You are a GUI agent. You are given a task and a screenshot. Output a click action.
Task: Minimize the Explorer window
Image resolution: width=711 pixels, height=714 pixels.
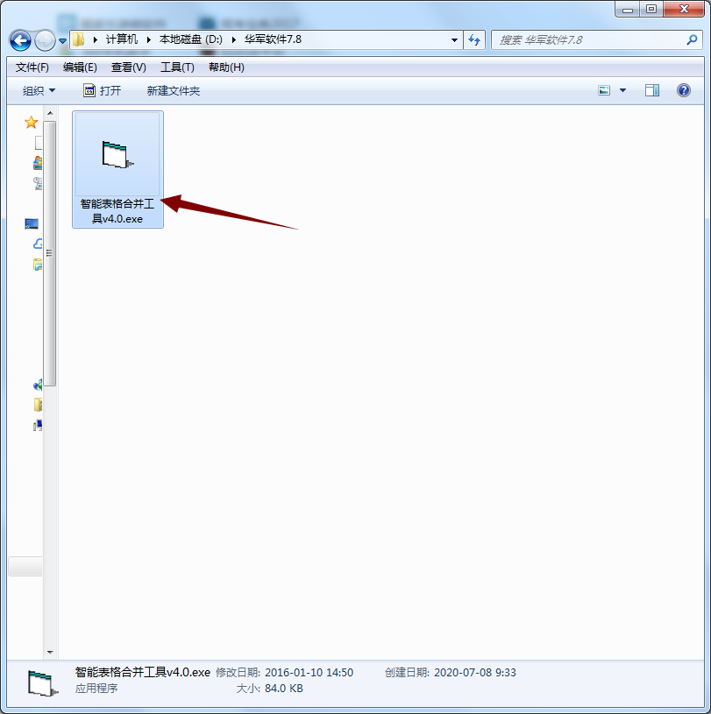click(x=628, y=10)
